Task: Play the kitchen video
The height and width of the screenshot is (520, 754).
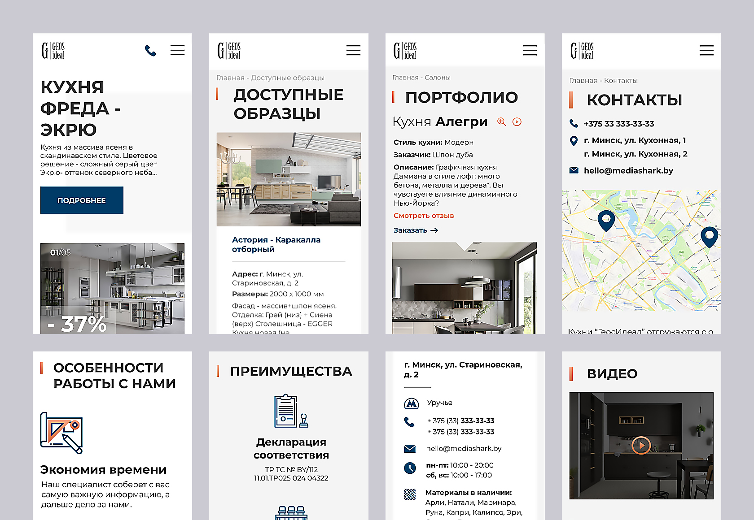Action: pos(641,445)
